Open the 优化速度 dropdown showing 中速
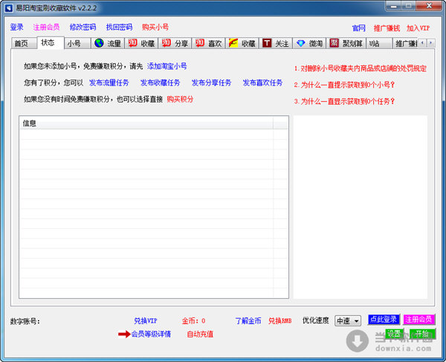The image size is (446, 362). point(348,321)
